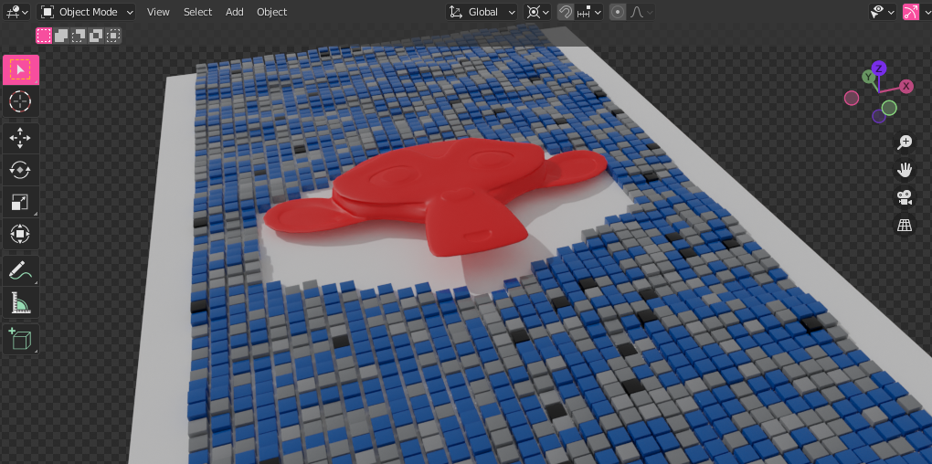Click the green negative Y gizmo circle
This screenshot has width=932, height=464.
click(889, 108)
